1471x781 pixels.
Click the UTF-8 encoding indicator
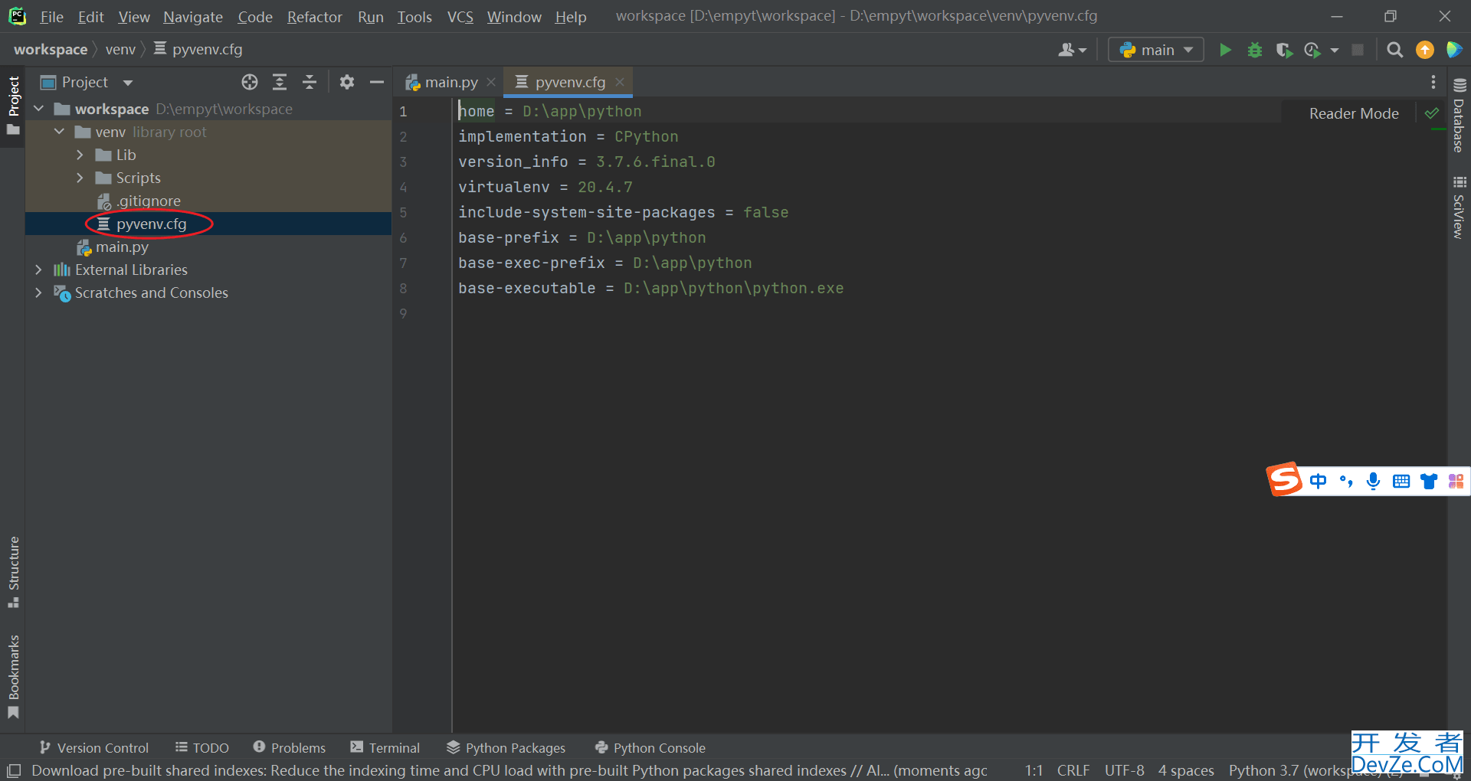click(x=1124, y=770)
